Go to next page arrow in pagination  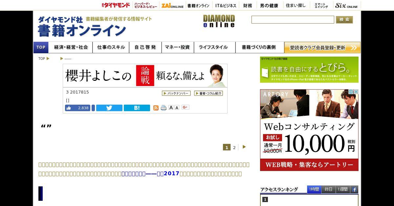point(244,147)
